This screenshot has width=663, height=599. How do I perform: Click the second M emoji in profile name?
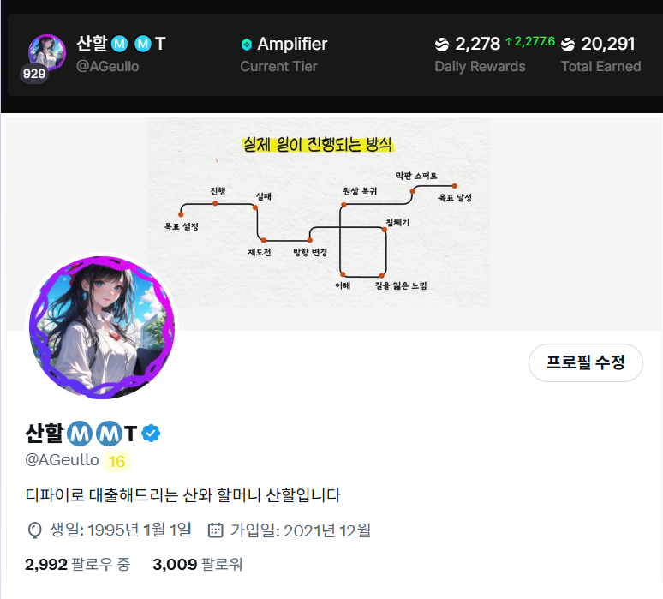click(110, 434)
